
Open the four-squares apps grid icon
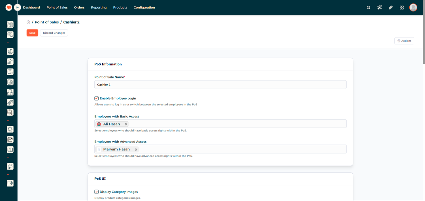(x=401, y=8)
